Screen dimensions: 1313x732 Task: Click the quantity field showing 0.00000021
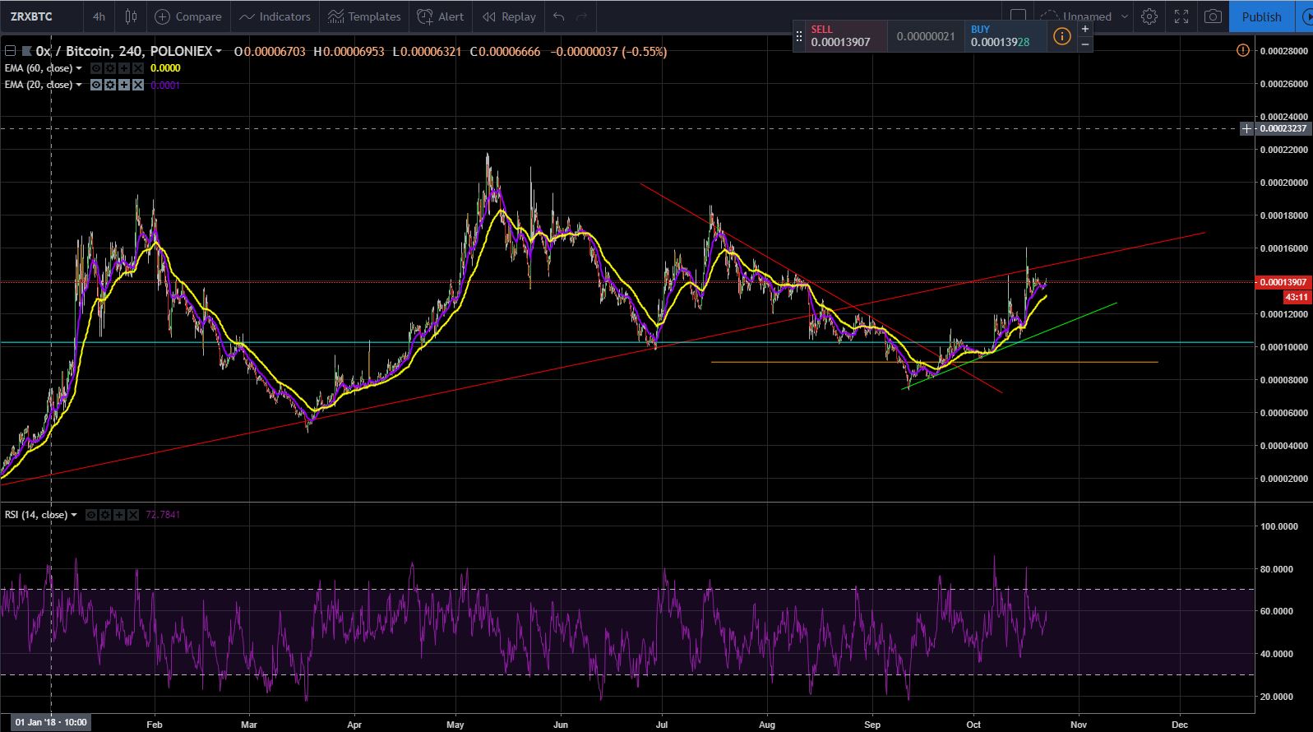pyautogui.click(x=926, y=36)
